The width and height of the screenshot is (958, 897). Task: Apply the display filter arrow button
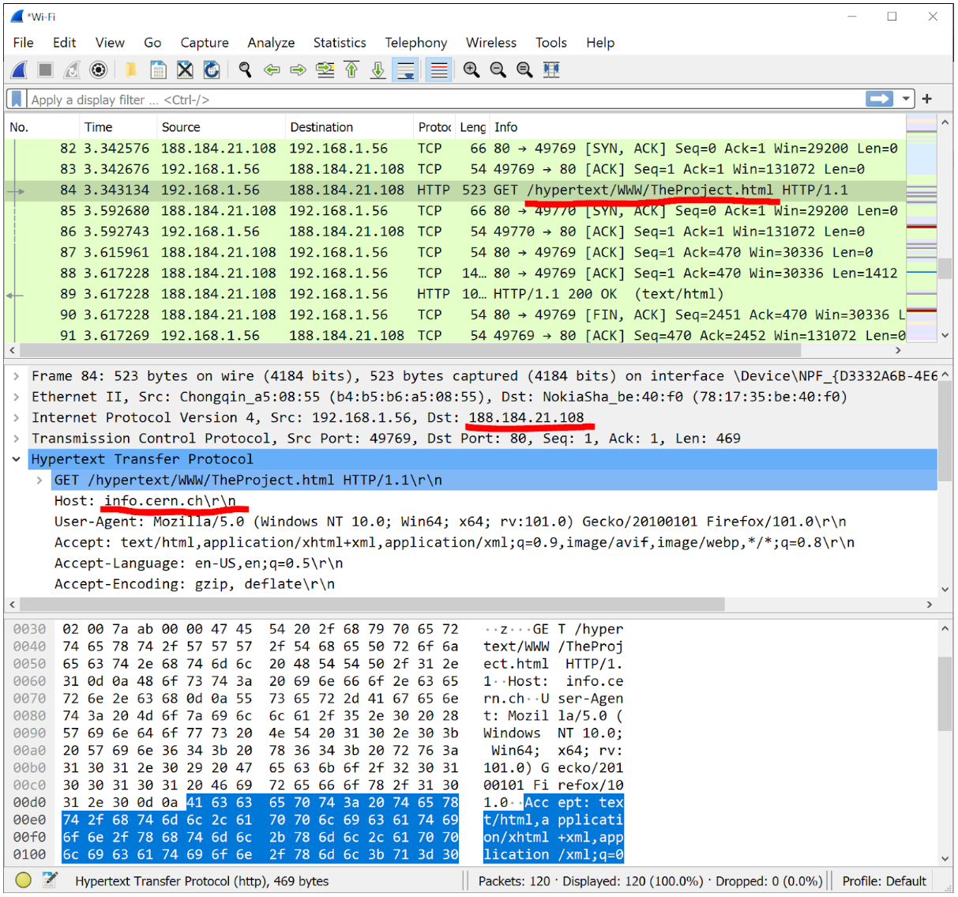pyautogui.click(x=879, y=99)
